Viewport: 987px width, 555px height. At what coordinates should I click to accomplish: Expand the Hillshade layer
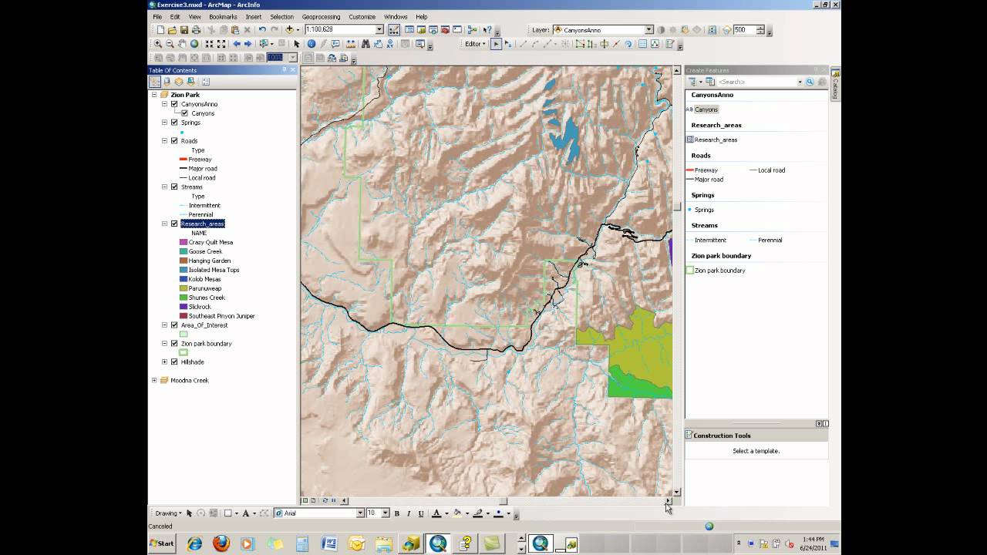tap(164, 362)
